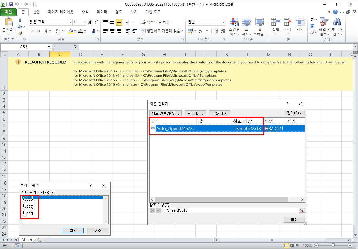Open the fill color dropdown arrow
The width and height of the screenshot is (358, 249).
75,31
